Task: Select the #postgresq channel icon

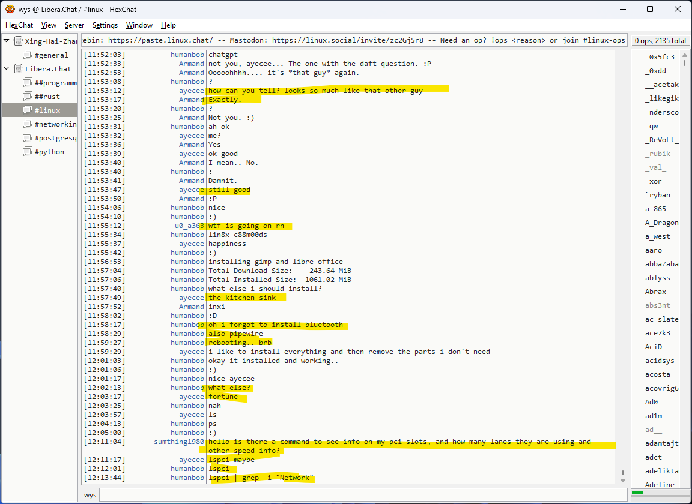Action: click(28, 138)
